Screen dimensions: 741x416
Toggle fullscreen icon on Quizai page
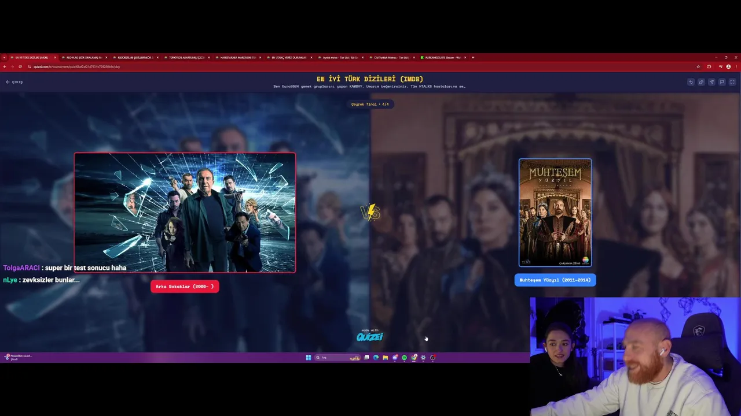(x=732, y=82)
